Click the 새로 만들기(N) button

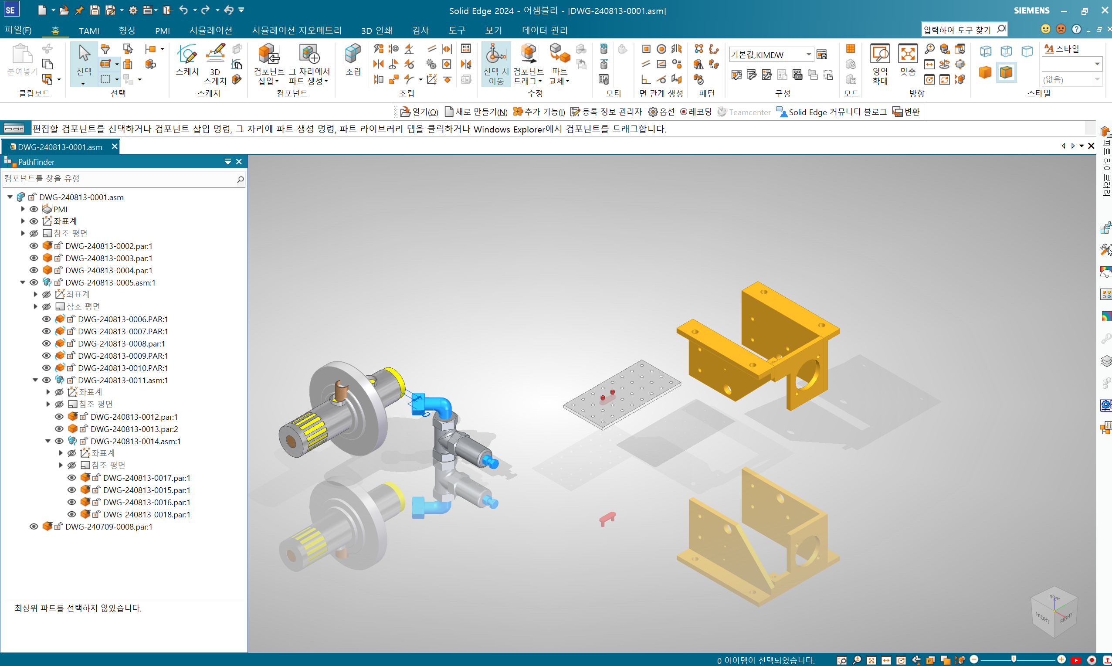tap(476, 112)
